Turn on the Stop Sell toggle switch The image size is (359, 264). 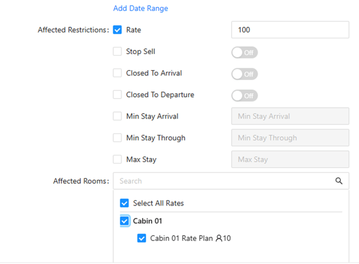click(x=244, y=52)
